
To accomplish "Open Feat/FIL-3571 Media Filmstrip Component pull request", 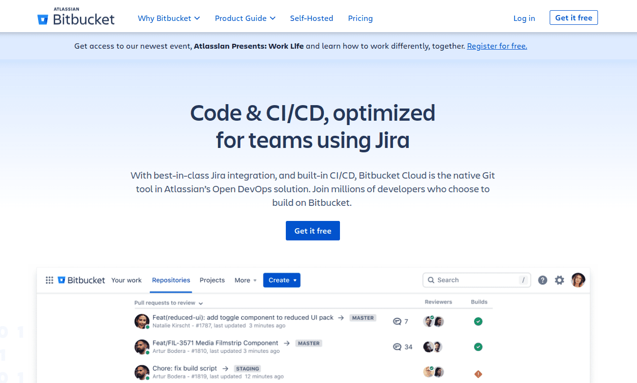I will 215,343.
